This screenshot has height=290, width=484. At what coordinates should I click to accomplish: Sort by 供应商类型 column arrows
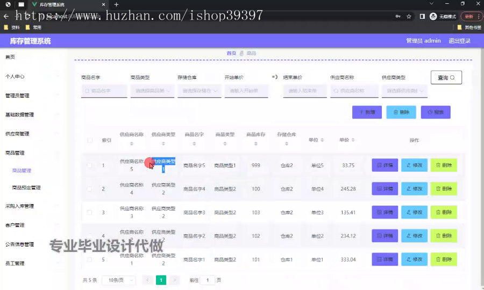(163, 143)
